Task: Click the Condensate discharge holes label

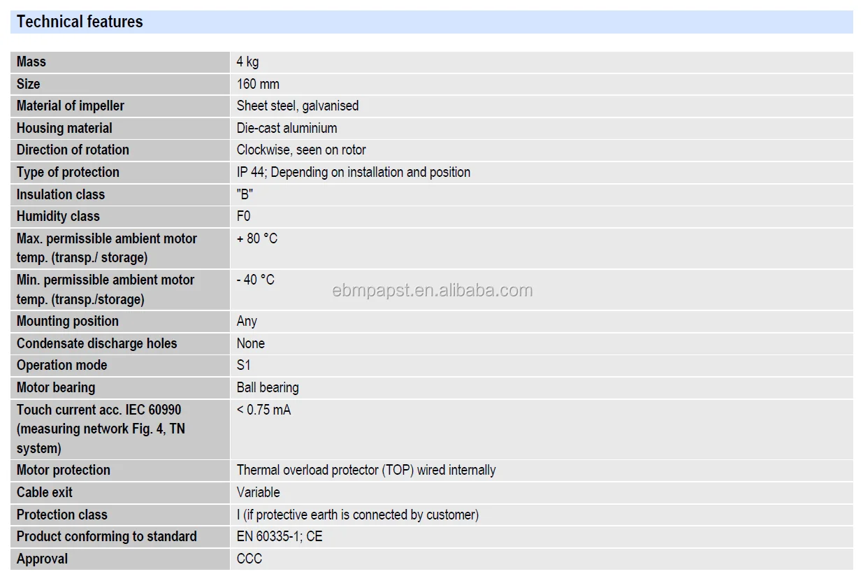Action: [97, 343]
